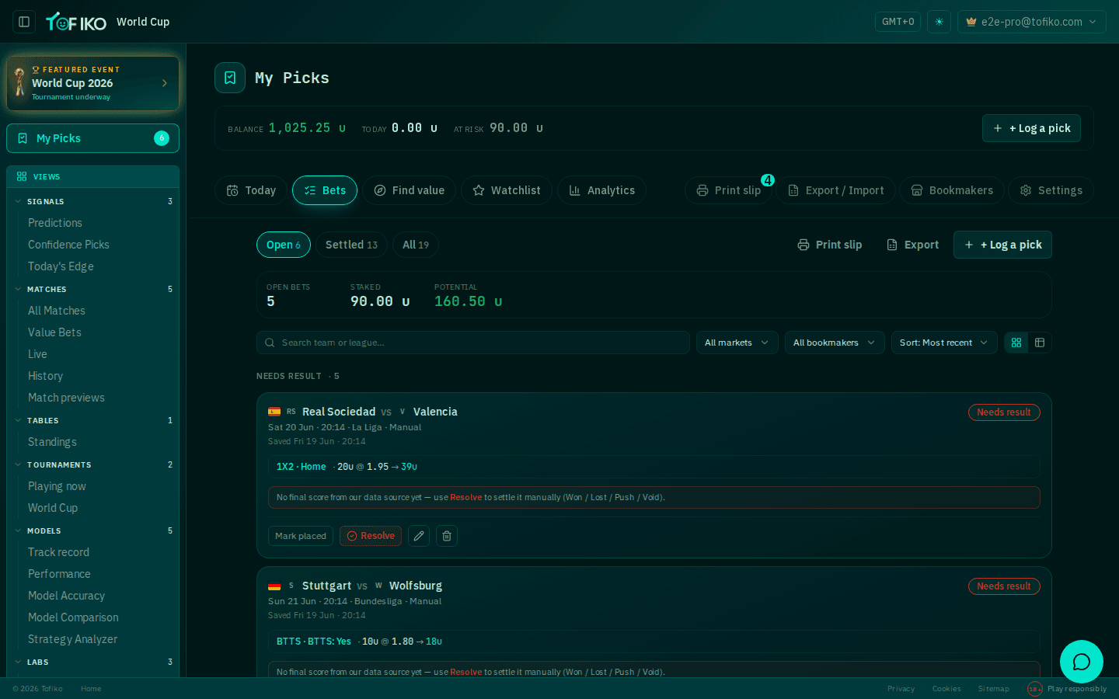Switch to the Today tab

[251, 190]
